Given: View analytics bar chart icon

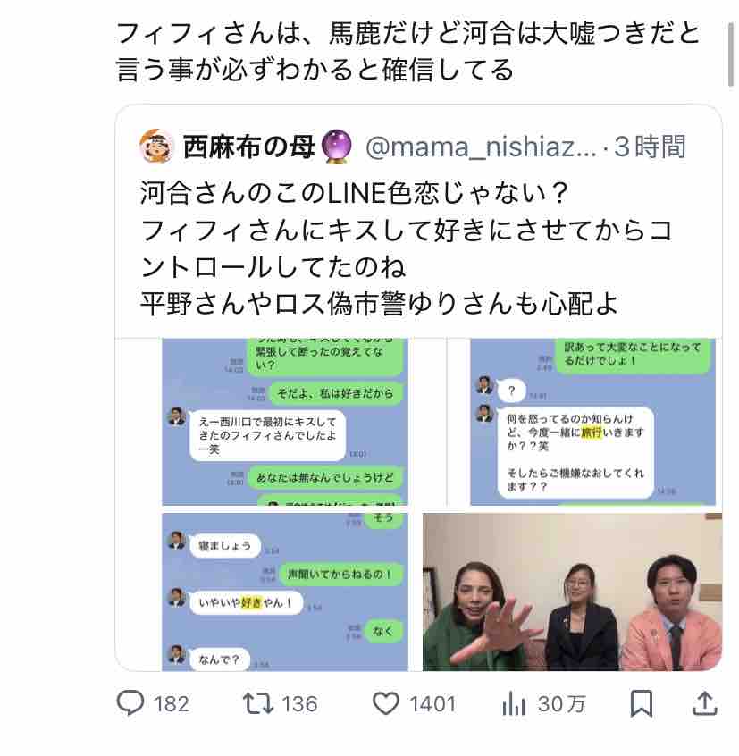Looking at the screenshot, I should pos(514,704).
